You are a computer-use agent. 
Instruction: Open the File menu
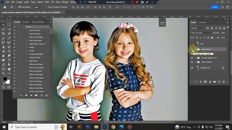[x=7, y=2]
